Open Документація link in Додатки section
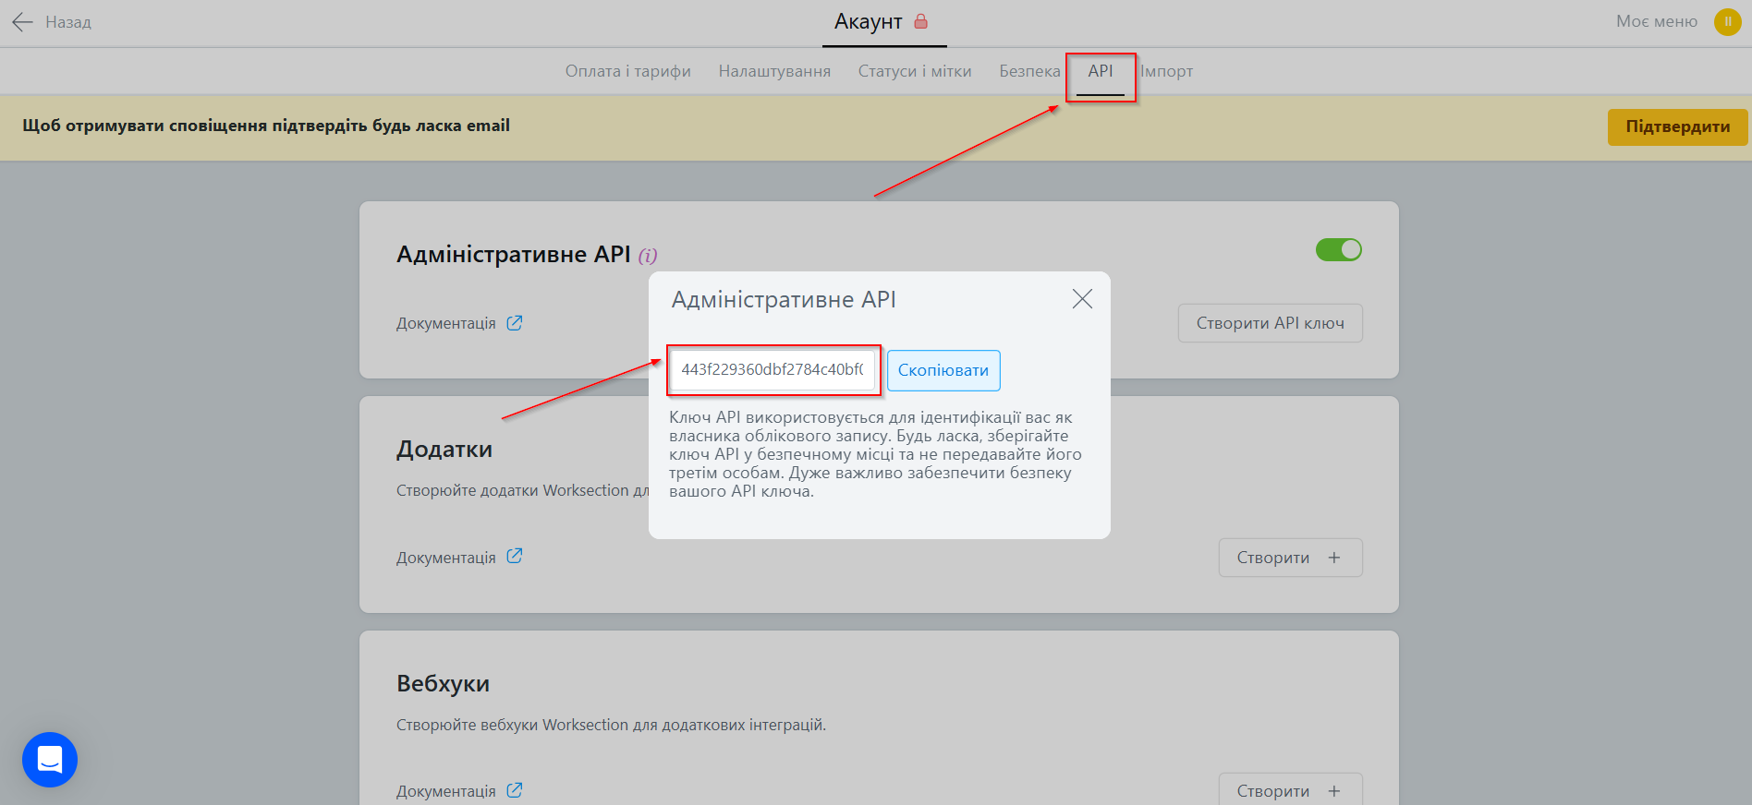 tap(446, 558)
